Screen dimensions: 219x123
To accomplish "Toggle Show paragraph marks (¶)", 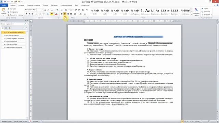I will click(x=87, y=10).
